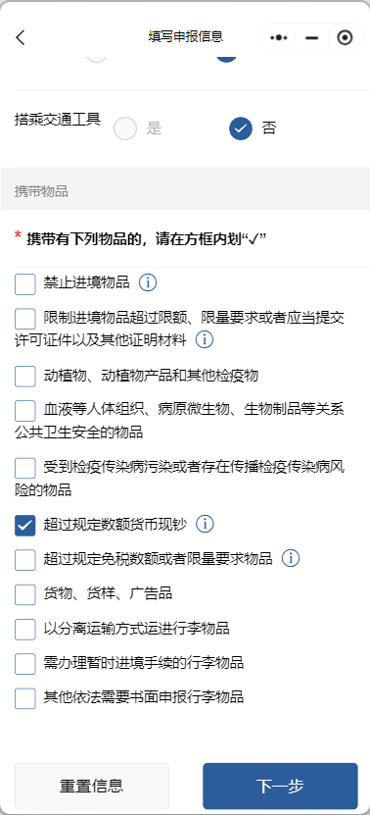
Task: Tap the mini program close circle icon
Action: [345, 38]
